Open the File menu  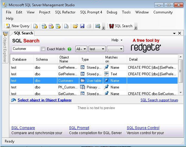(x=9, y=12)
